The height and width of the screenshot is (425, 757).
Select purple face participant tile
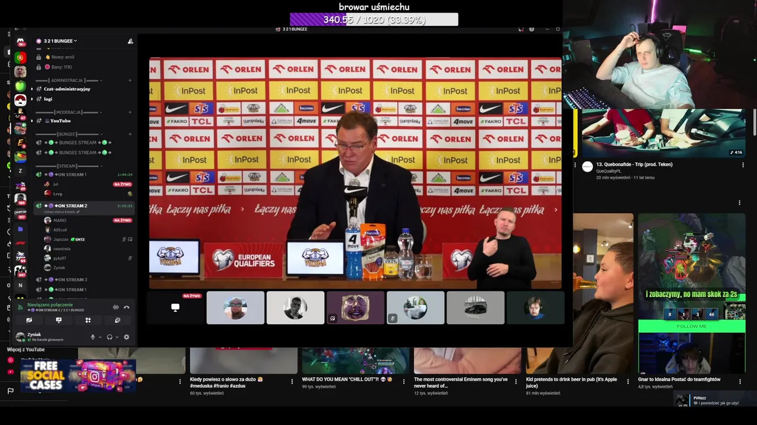(x=355, y=308)
